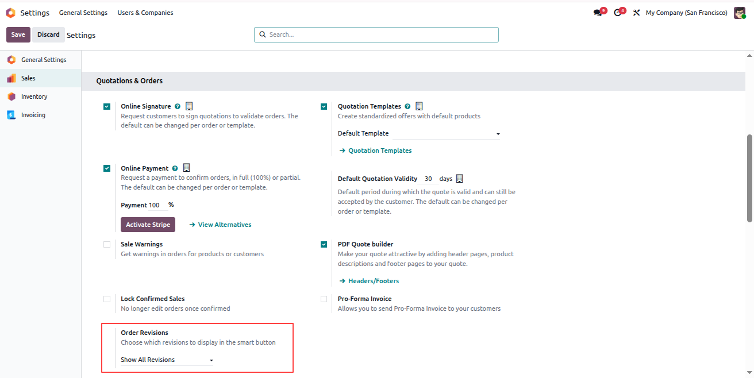Open the Quotation Templates arrow link

[x=375, y=151]
